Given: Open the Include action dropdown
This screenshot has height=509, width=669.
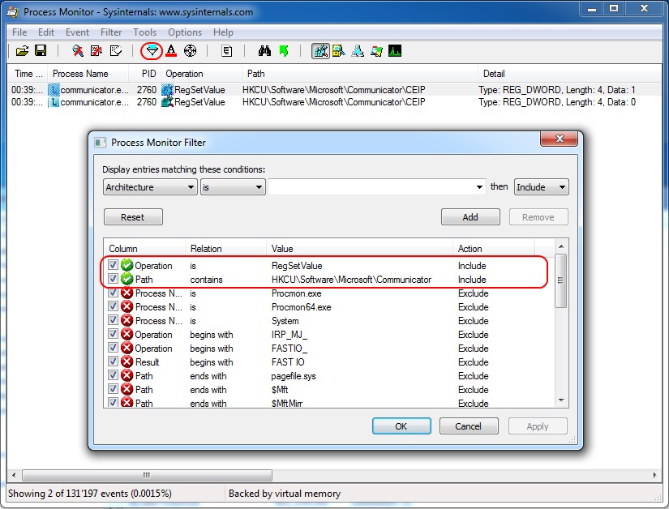Looking at the screenshot, I should (541, 187).
